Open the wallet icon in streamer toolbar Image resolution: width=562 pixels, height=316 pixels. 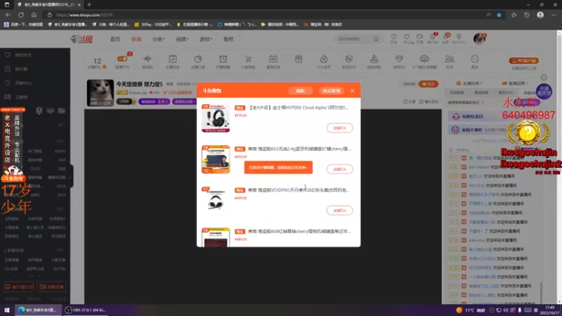tap(198, 59)
